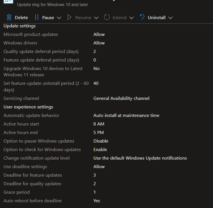The height and width of the screenshot is (208, 213).
Task: Click 'Quality update deferral period (days)' label
Action: (41, 52)
